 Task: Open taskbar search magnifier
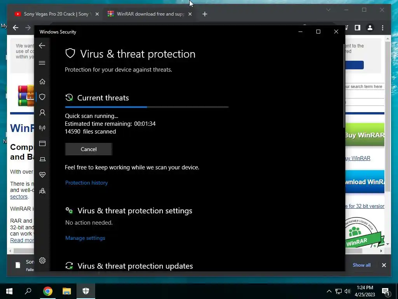point(28,291)
